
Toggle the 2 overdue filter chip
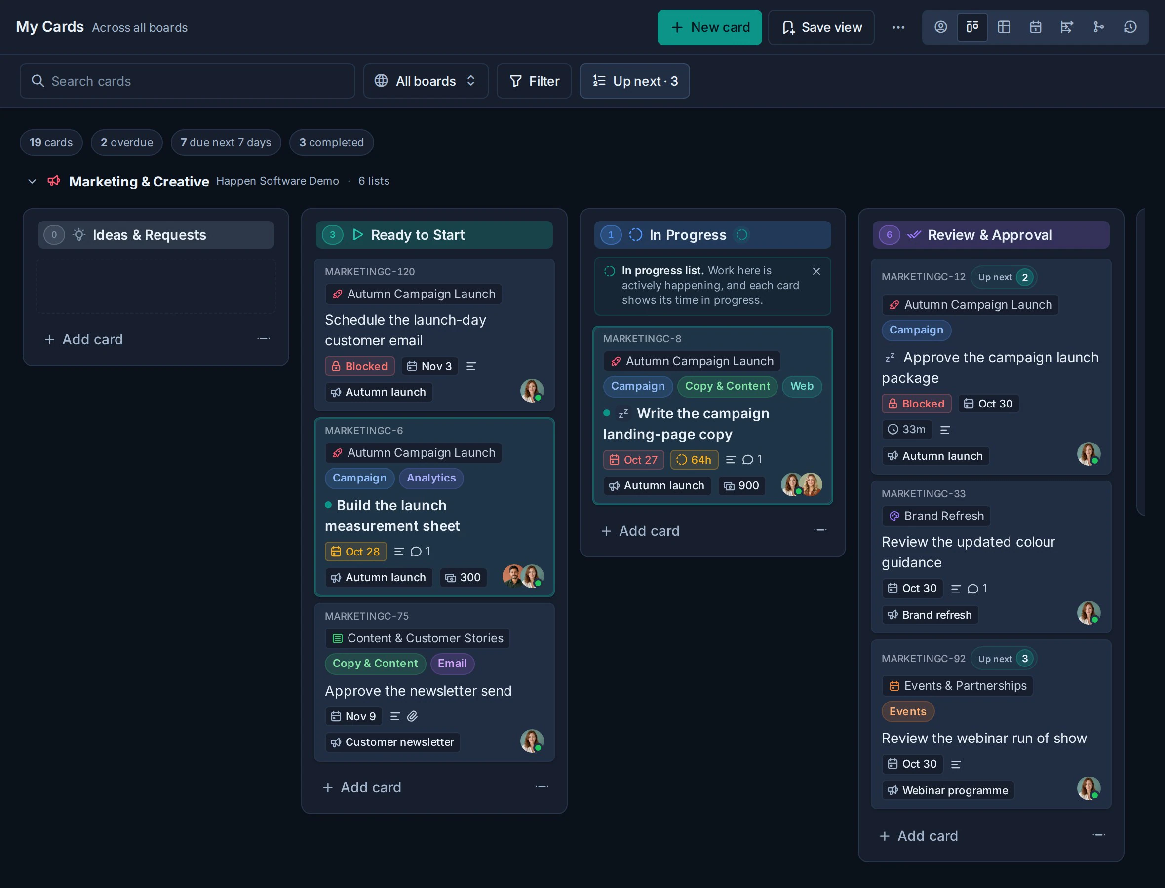tap(127, 142)
